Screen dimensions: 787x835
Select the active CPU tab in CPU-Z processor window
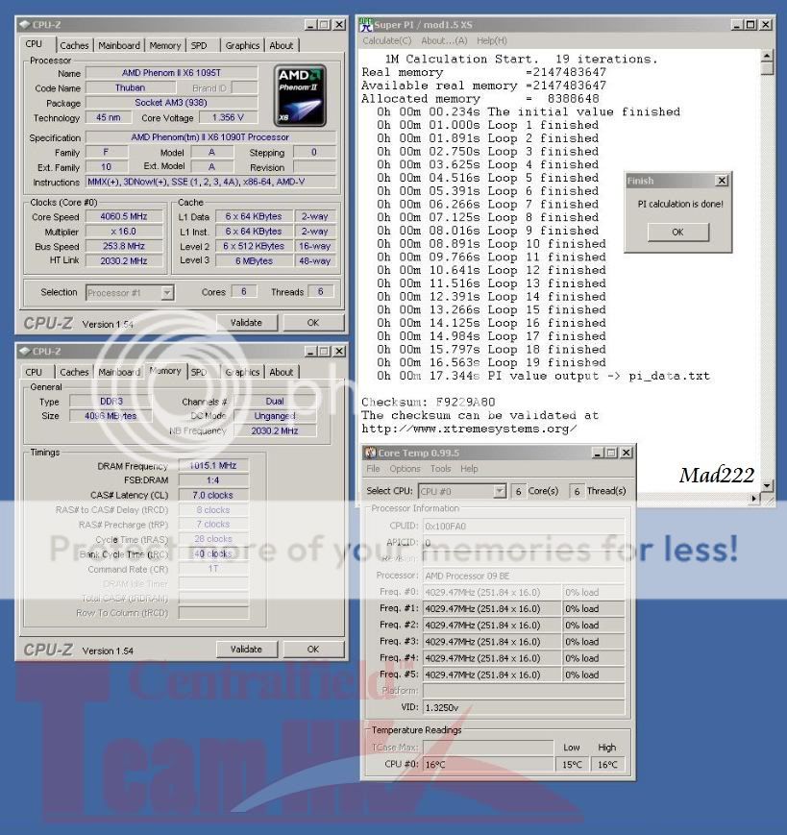[34, 44]
